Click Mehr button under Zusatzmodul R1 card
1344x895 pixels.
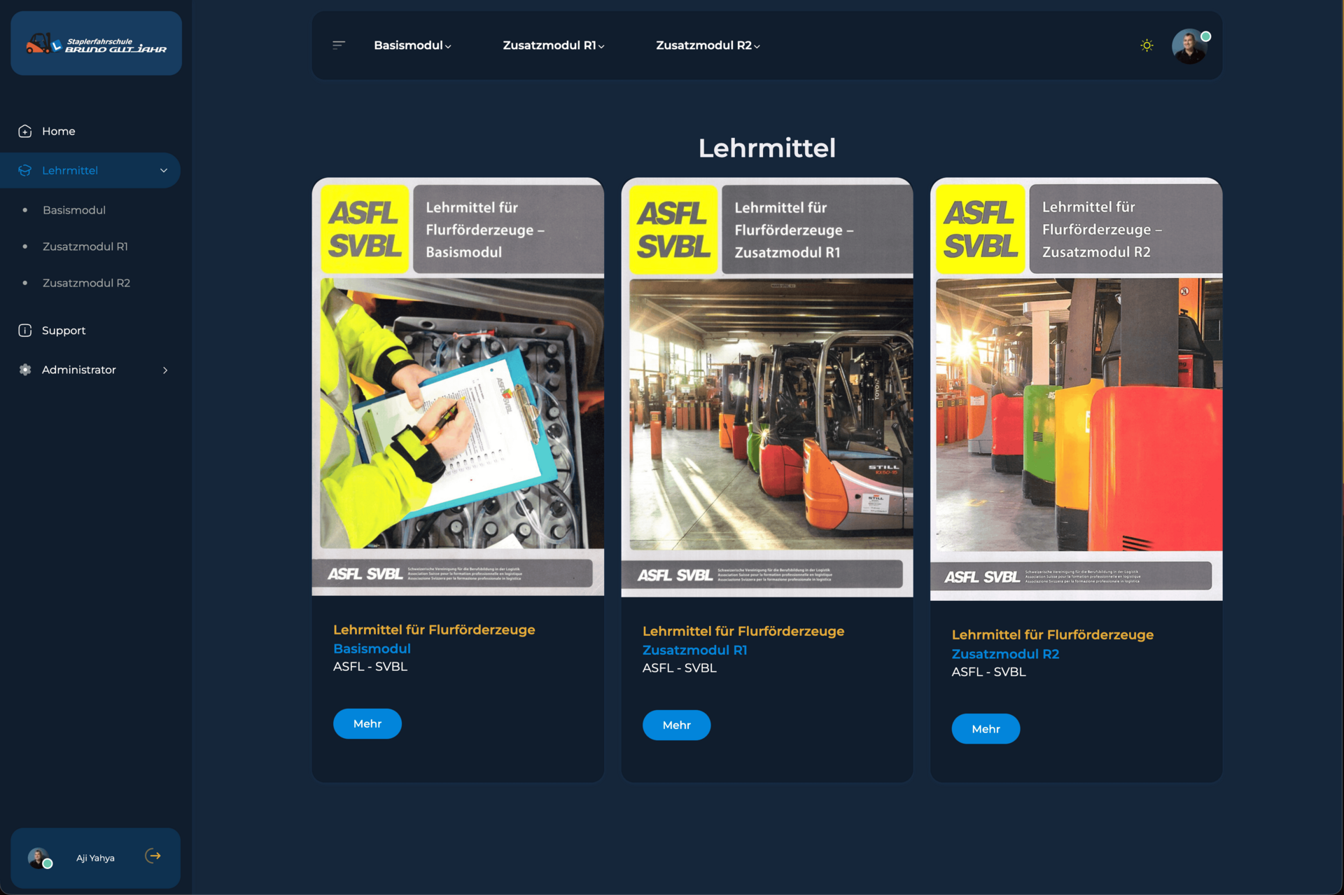point(676,725)
